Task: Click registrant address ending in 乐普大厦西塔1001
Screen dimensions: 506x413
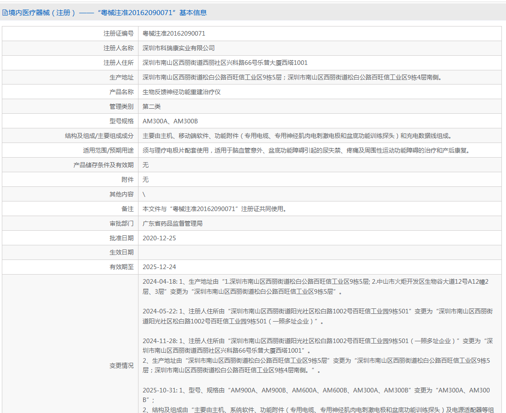Action: pos(225,63)
